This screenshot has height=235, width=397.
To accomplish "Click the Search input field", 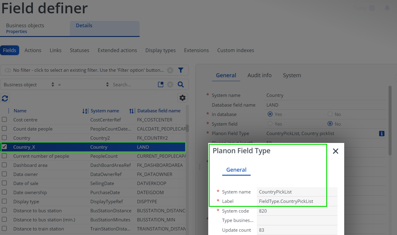I will (134, 85).
